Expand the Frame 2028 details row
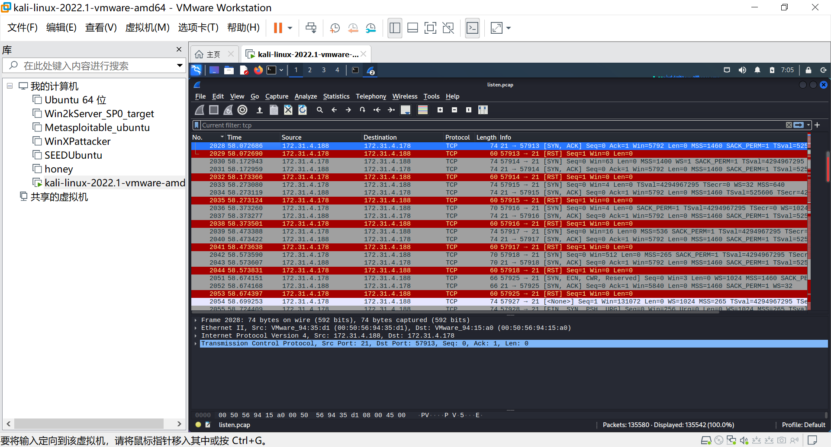Screen dimensions: 831x447 coord(196,320)
